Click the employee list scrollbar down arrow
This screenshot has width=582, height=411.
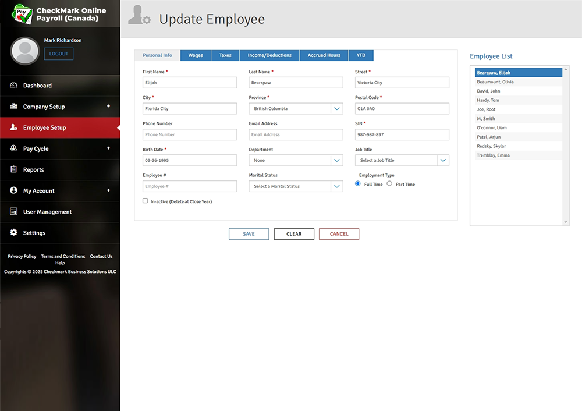566,222
